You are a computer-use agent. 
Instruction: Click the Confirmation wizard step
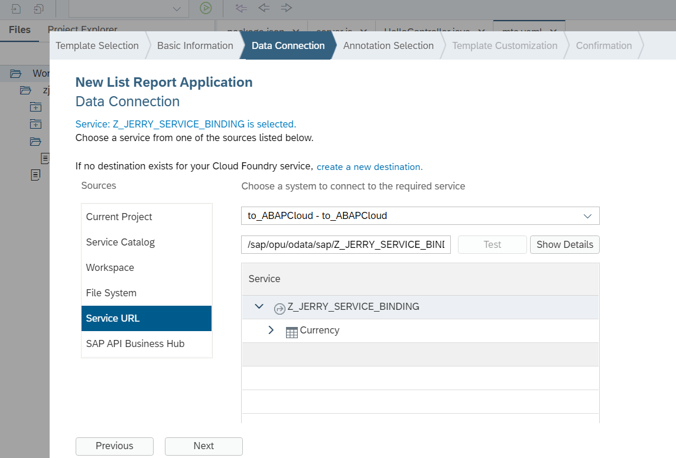(603, 45)
